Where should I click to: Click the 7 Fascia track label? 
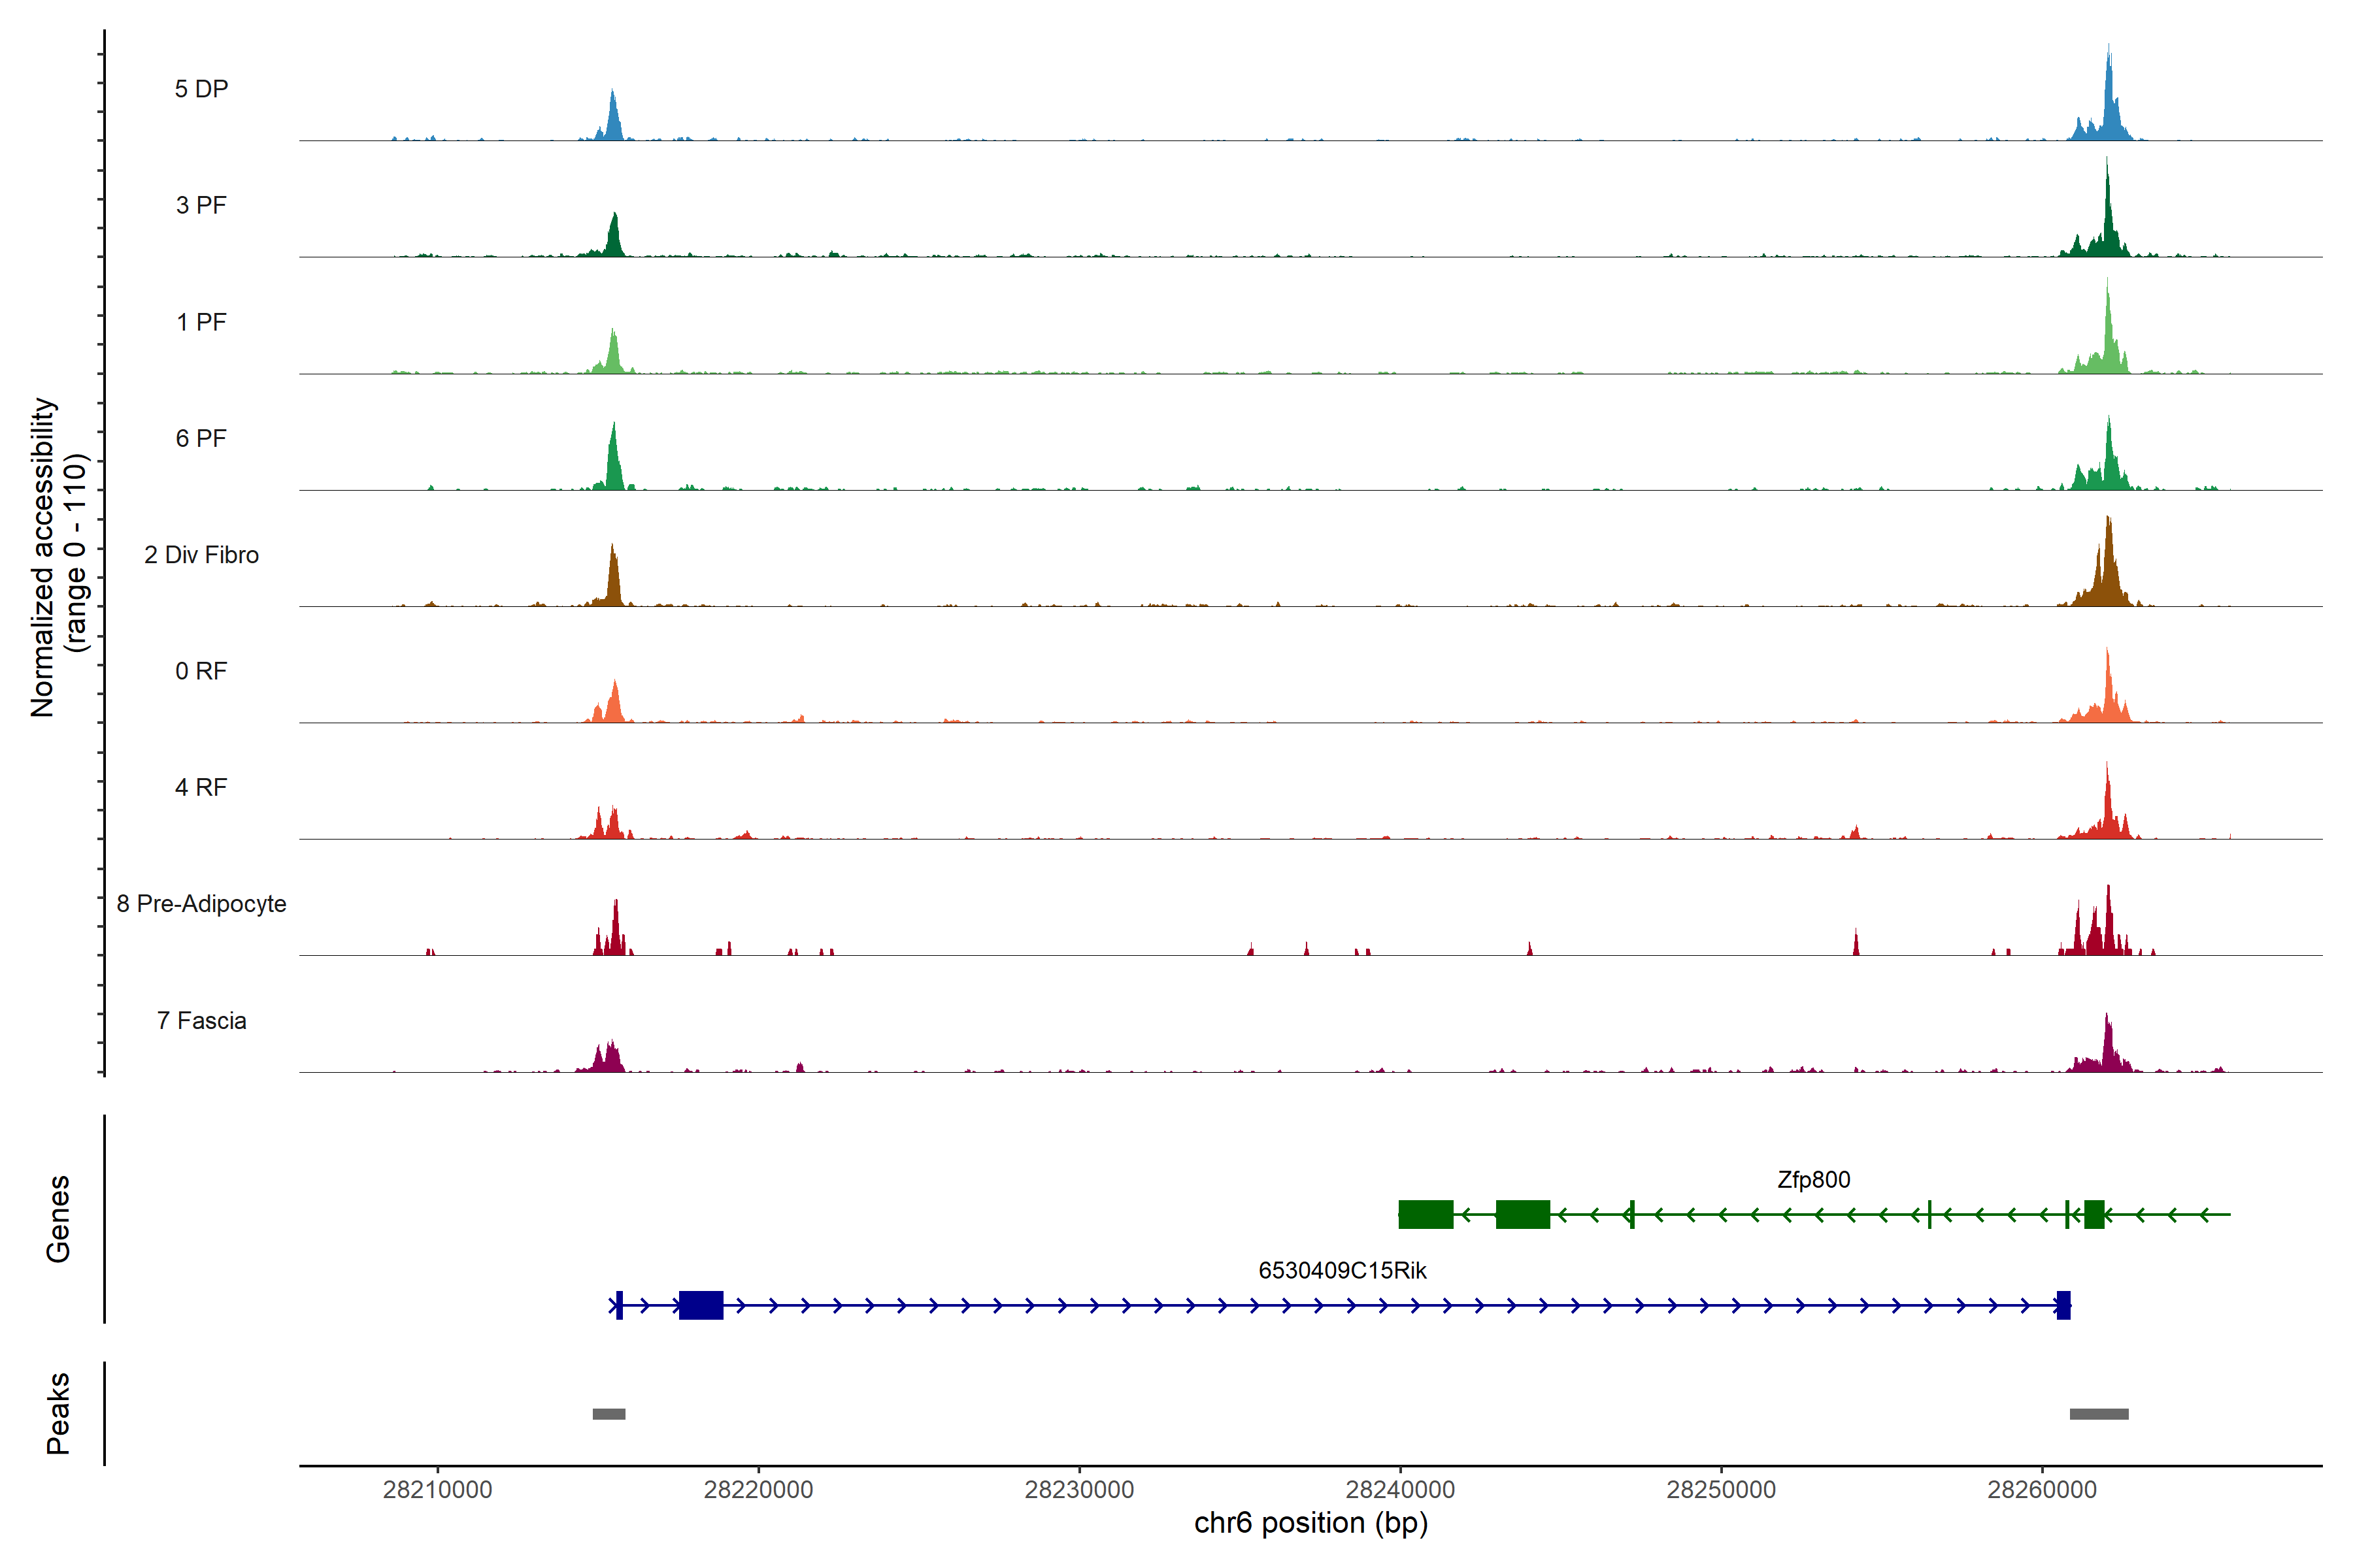coord(201,1021)
